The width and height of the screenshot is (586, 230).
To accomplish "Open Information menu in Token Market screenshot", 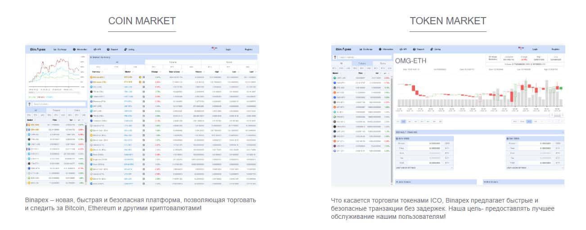I will pos(386,49).
